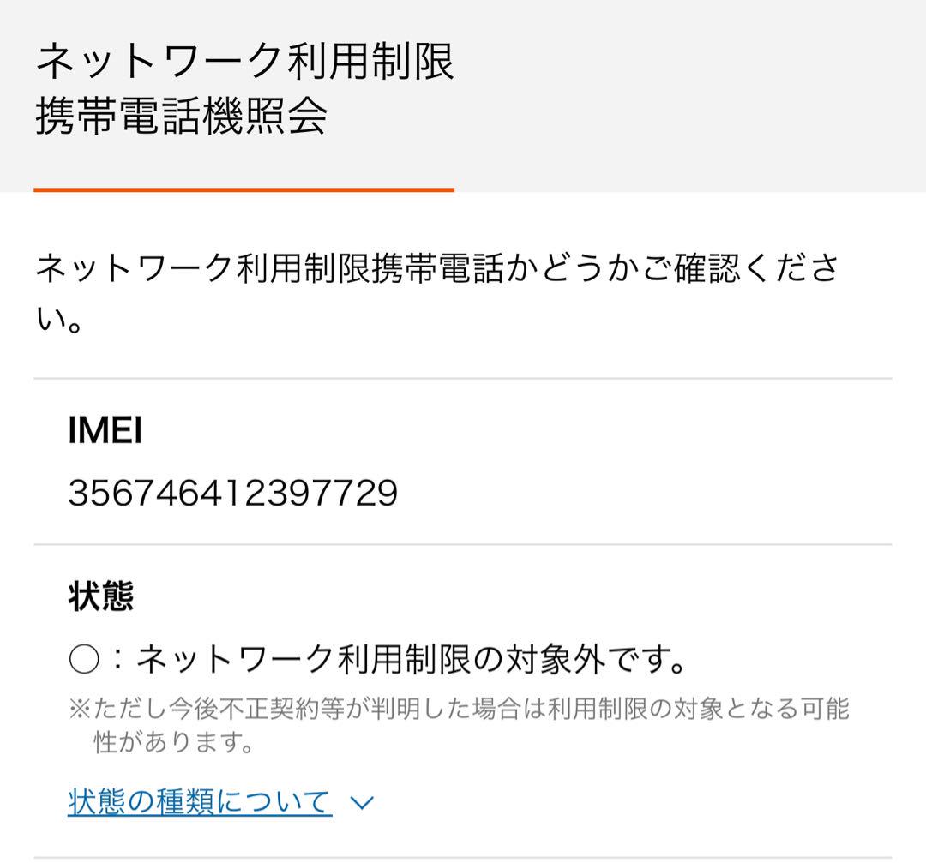Click the 状態 heading label
926x863 pixels.
101,596
